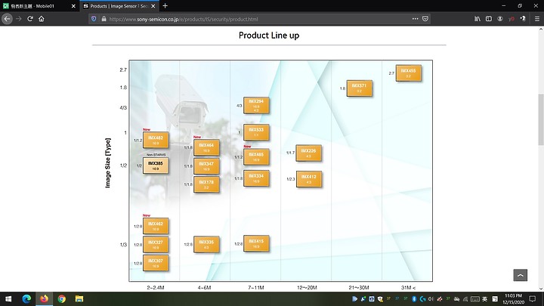Open the Firefox Library
This screenshot has height=306, width=544.
click(478, 19)
